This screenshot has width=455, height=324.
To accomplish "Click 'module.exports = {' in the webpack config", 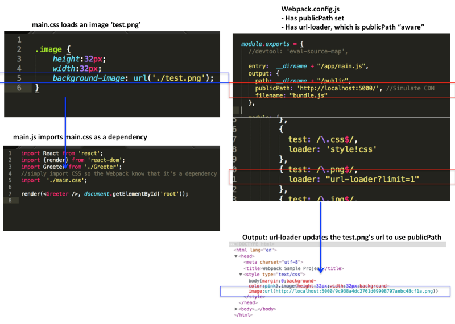I will 272,44.
